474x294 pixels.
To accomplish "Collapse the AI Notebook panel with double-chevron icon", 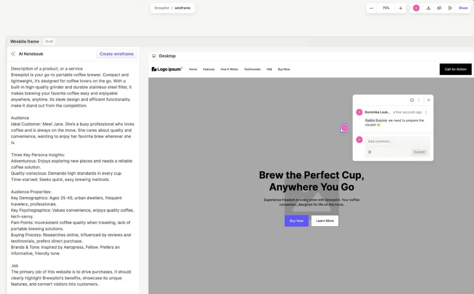I will [x=13, y=54].
